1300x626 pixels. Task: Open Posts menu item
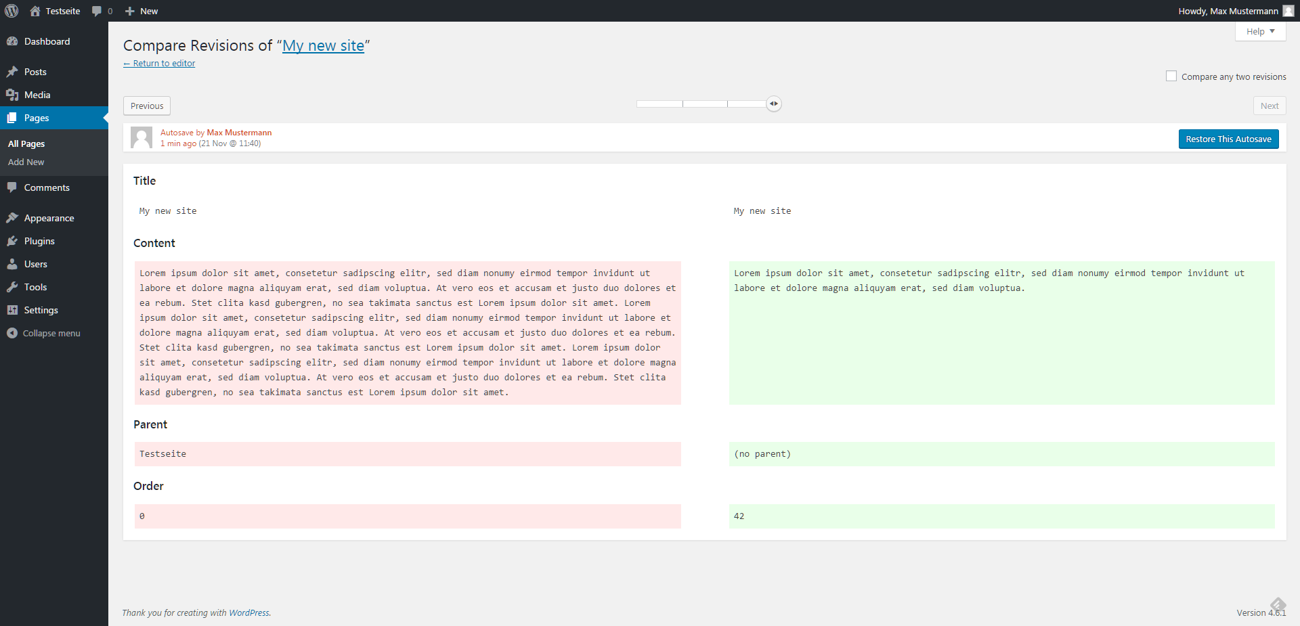point(54,72)
